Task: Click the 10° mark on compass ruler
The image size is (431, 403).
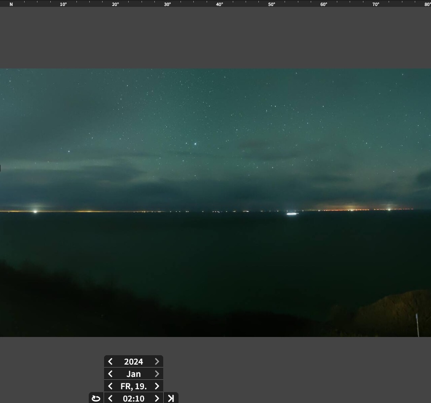Action: coord(63,4)
